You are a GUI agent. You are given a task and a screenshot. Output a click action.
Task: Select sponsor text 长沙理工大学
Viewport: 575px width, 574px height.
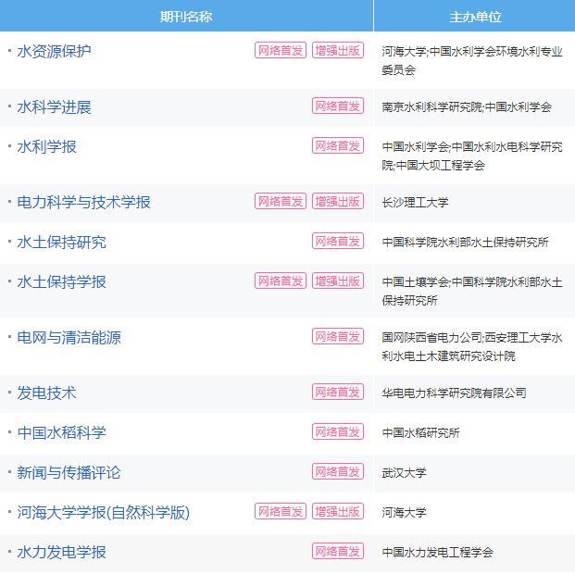pyautogui.click(x=415, y=202)
